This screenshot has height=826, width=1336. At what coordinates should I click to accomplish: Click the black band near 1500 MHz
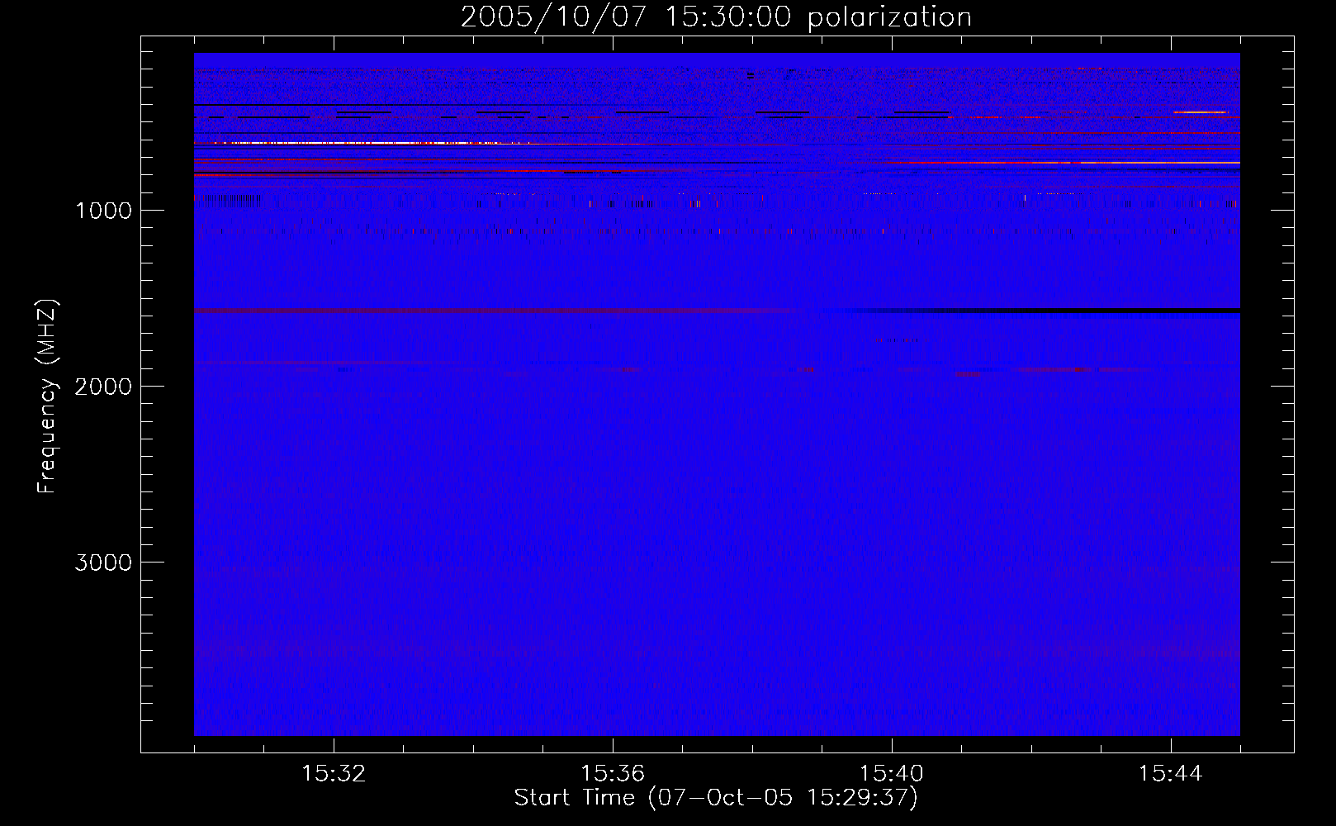pyautogui.click(x=1049, y=311)
